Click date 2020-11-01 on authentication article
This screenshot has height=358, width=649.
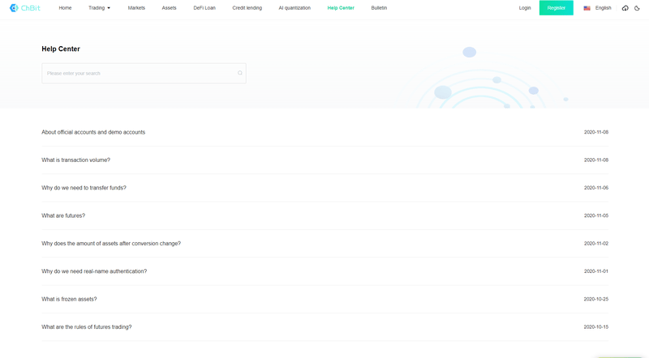tap(596, 271)
